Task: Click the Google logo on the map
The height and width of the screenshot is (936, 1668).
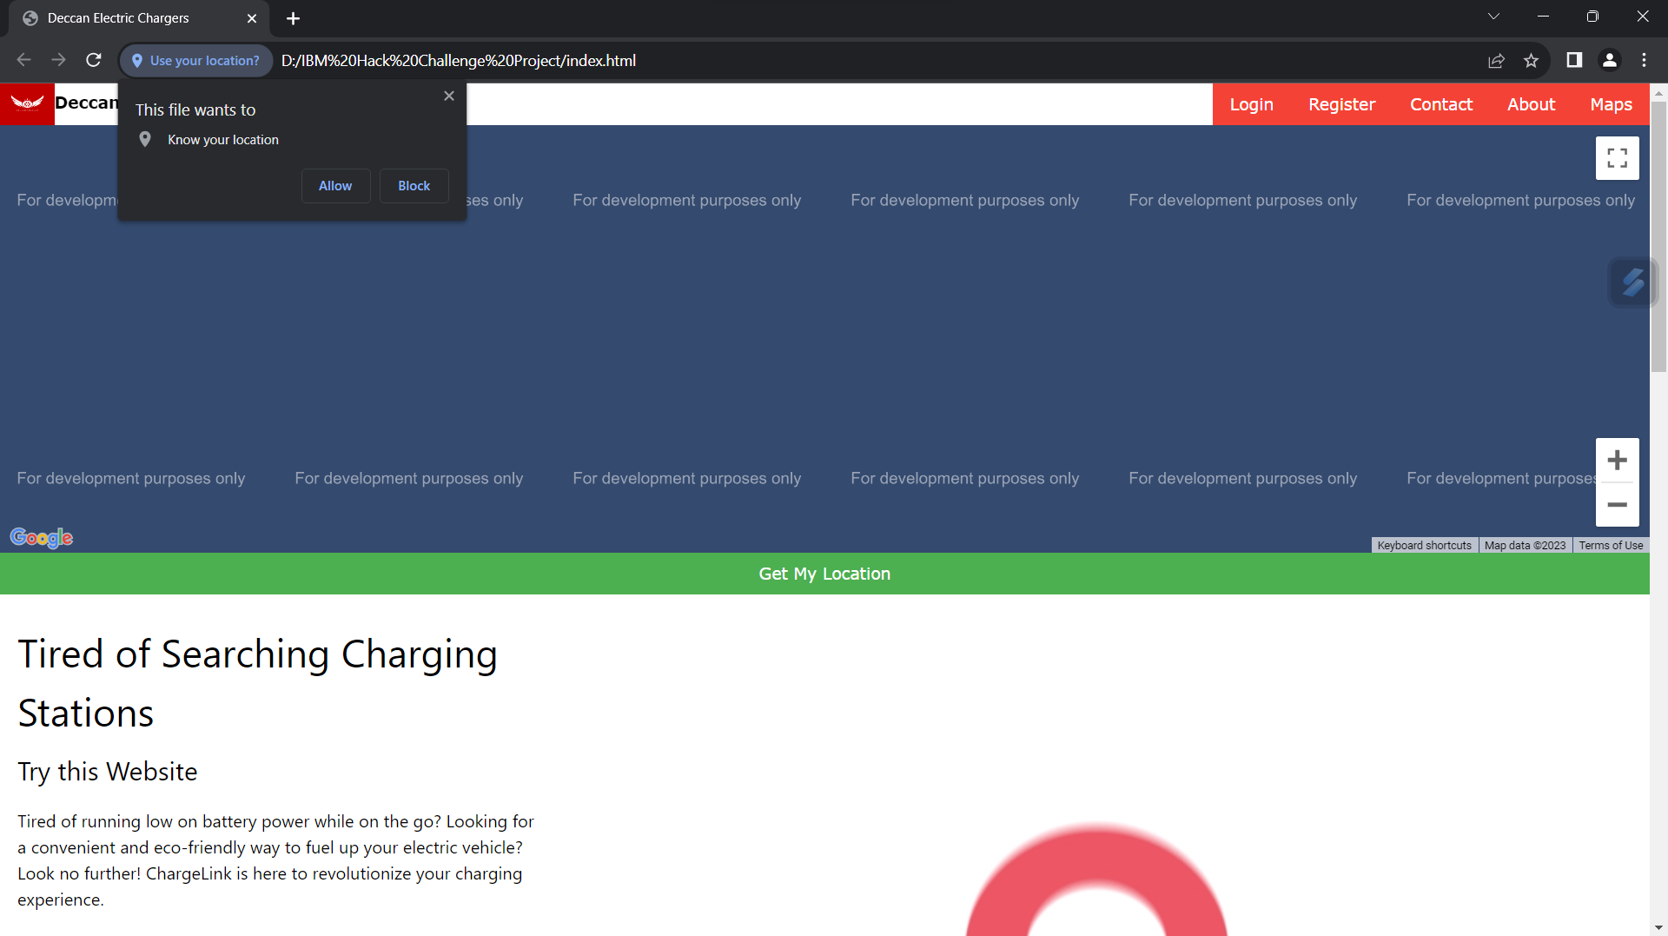Action: tap(41, 538)
